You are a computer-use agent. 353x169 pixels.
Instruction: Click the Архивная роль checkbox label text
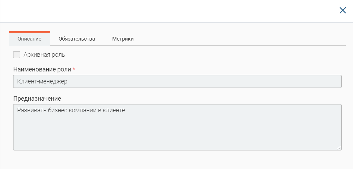pyautogui.click(x=45, y=55)
